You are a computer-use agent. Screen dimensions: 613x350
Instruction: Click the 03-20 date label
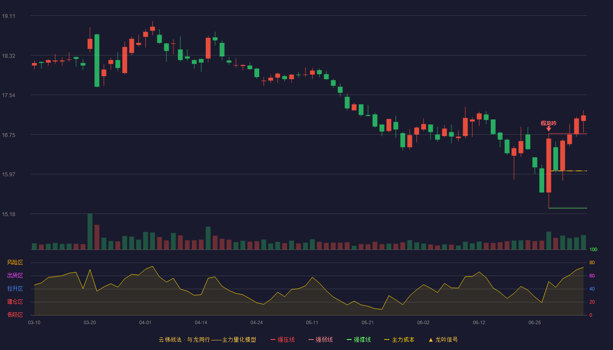click(90, 322)
